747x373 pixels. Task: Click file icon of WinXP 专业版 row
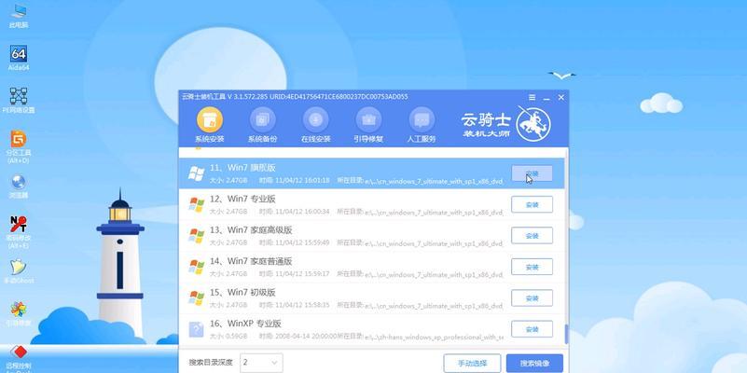click(x=196, y=330)
